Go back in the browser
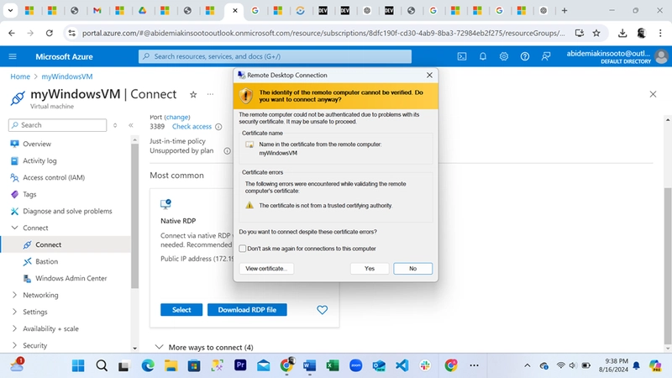This screenshot has height=378, width=672. (12, 33)
